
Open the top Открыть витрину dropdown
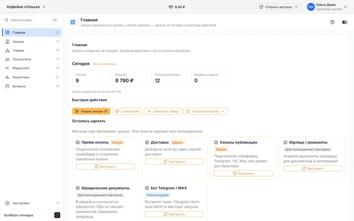coord(279,7)
